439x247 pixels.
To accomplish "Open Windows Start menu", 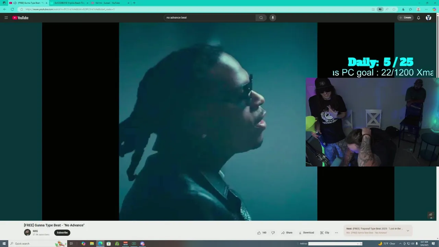I will pyautogui.click(x=4, y=244).
